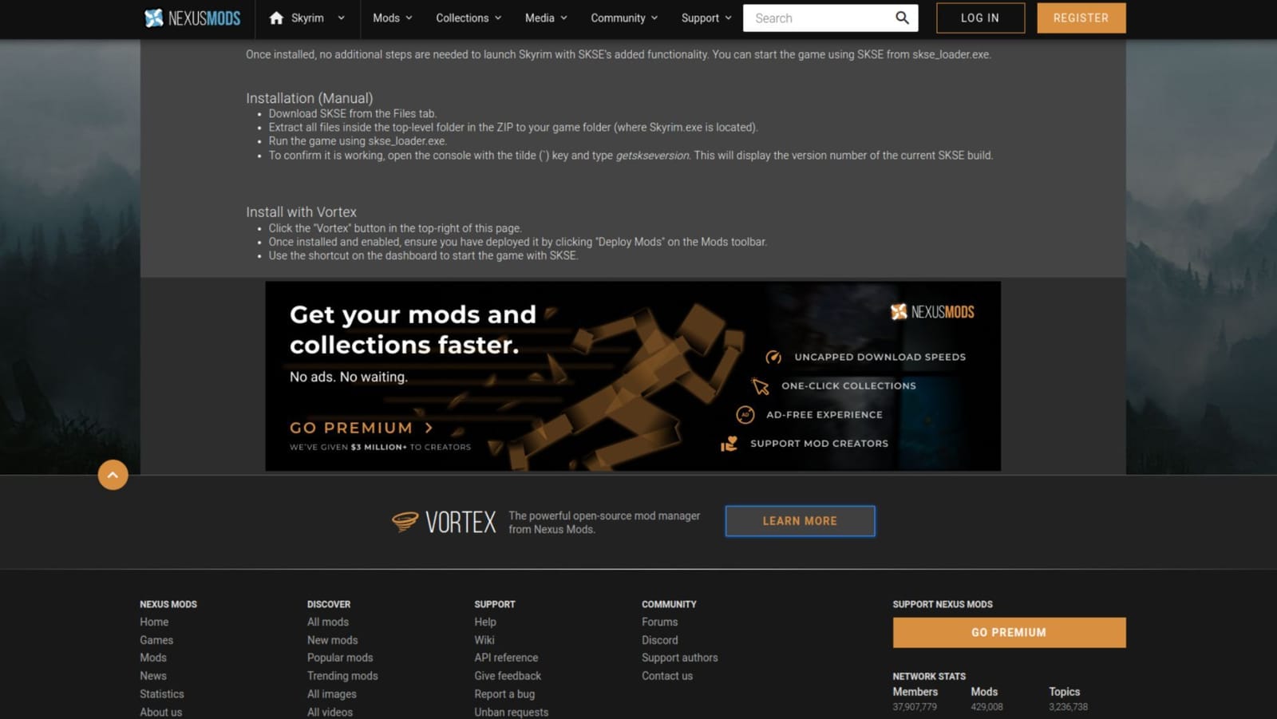Expand the Collections dropdown menu

468,18
